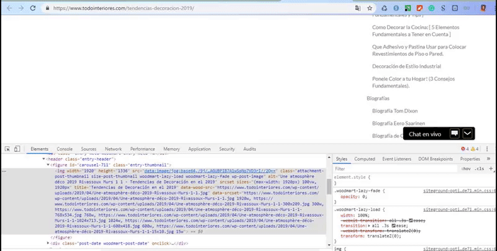The image size is (497, 251).
Task: Open the Decoración de Estilo Industrial link
Action: pyautogui.click(x=406, y=66)
